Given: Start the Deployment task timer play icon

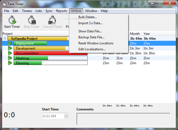Looking at the screenshot, I should (x=10, y=43).
